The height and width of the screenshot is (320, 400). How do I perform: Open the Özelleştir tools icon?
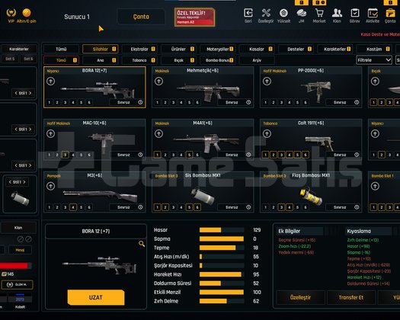266,13
